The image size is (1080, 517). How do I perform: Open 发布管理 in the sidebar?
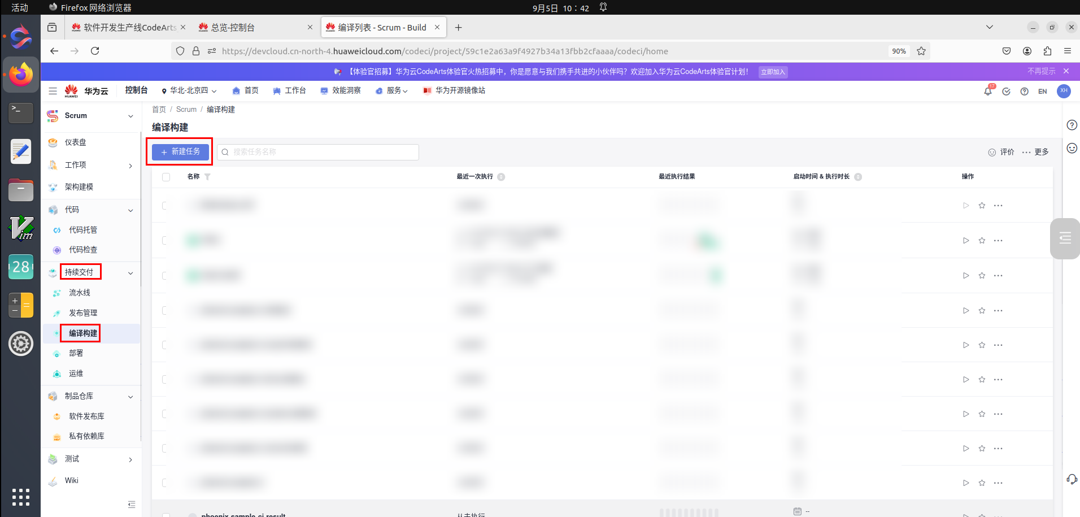[x=83, y=313]
